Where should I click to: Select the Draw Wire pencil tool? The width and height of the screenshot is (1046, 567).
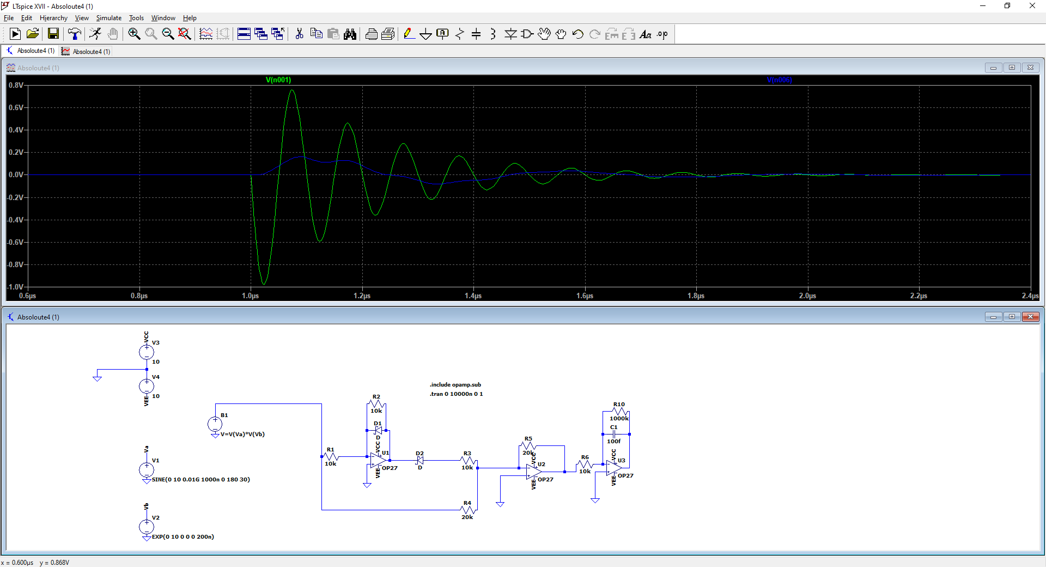click(409, 34)
